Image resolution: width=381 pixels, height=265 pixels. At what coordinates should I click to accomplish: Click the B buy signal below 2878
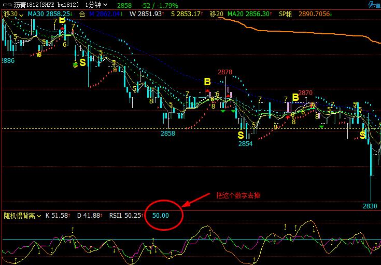[x=207, y=82]
